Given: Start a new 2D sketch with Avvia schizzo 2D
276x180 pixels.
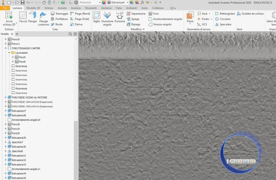Looking at the screenshot, I should click(x=9, y=19).
